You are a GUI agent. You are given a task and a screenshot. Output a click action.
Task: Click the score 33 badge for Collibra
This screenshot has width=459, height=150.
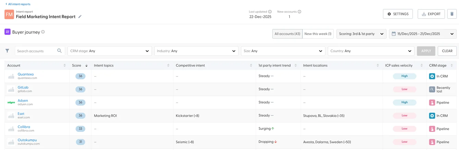[80, 129]
